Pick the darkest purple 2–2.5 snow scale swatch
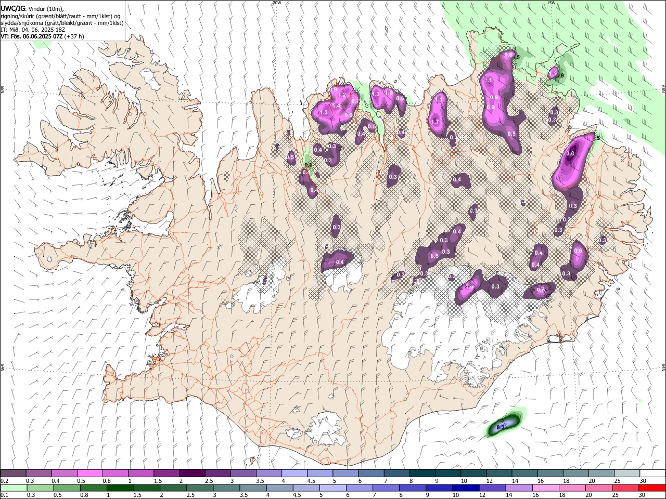The height and width of the screenshot is (499, 666). pyautogui.click(x=191, y=474)
